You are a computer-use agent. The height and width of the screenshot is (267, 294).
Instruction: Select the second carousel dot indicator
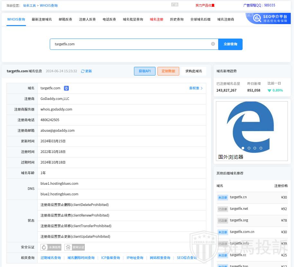click(x=249, y=148)
